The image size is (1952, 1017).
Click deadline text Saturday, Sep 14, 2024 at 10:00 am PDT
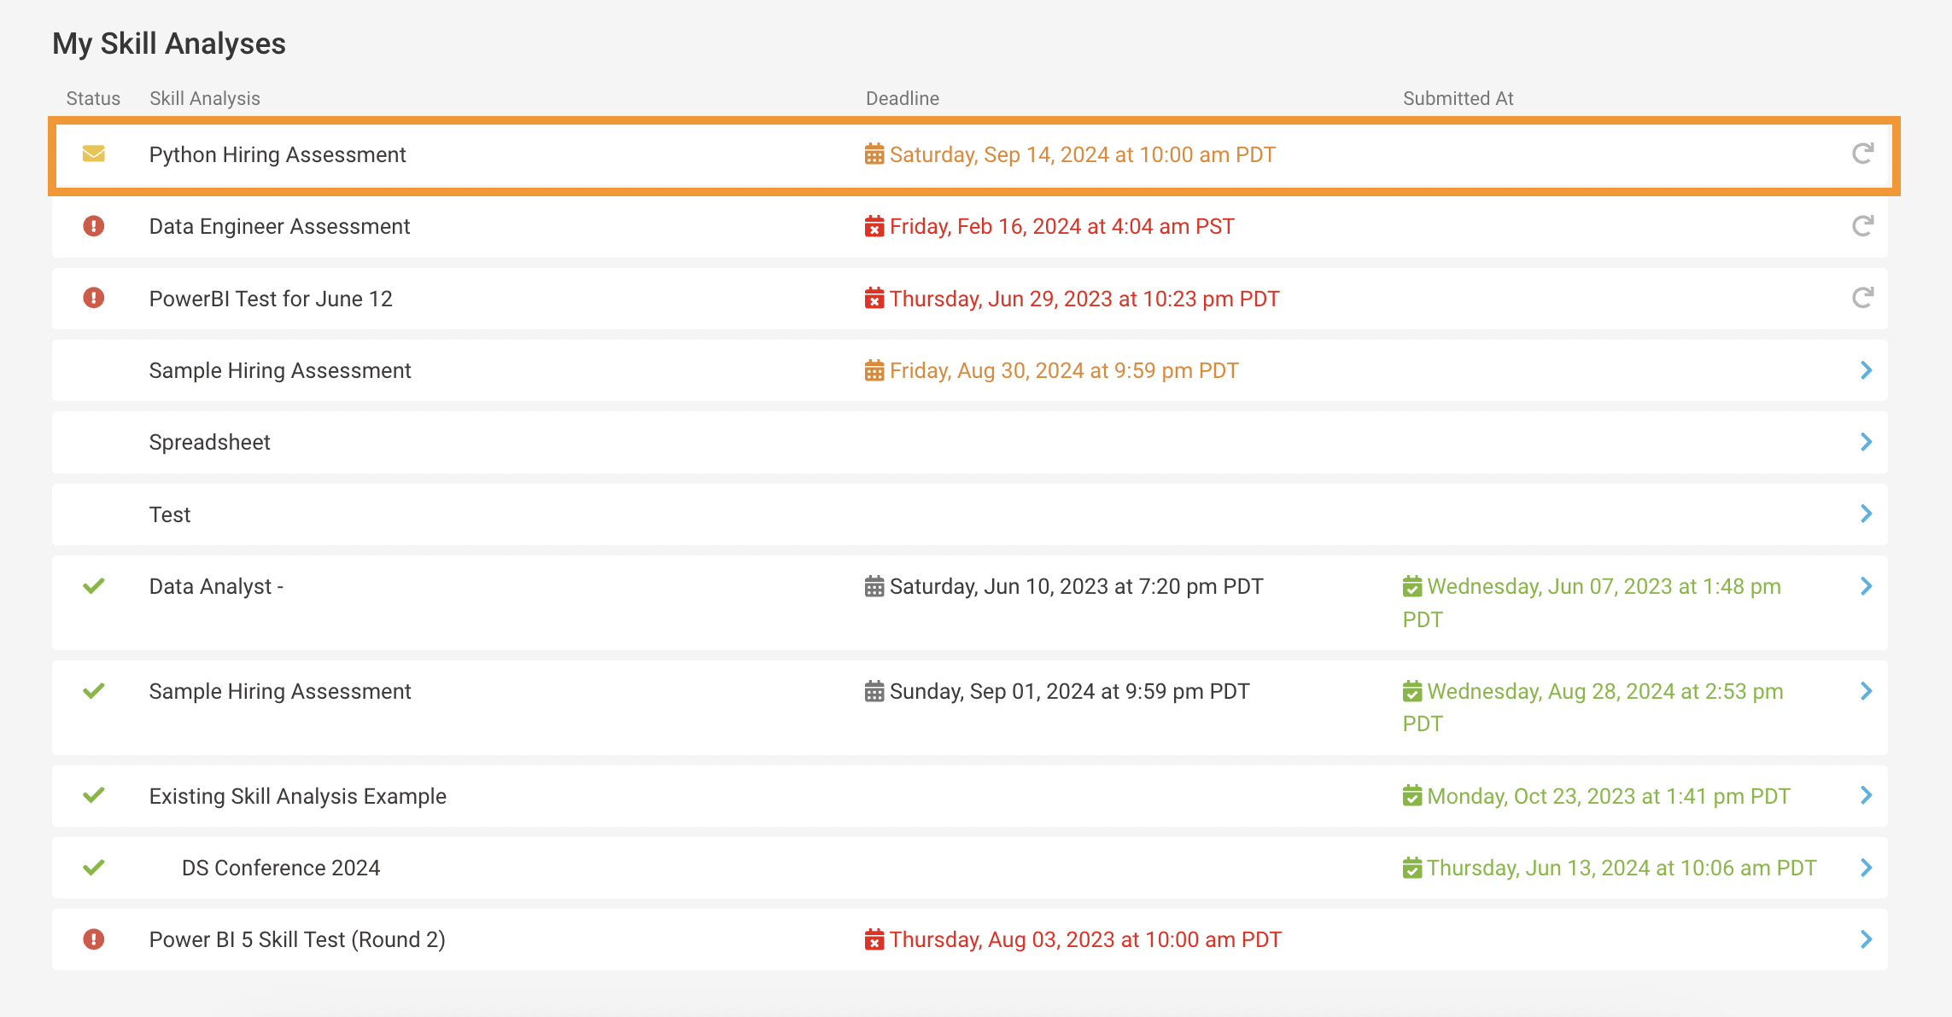pyautogui.click(x=1083, y=154)
